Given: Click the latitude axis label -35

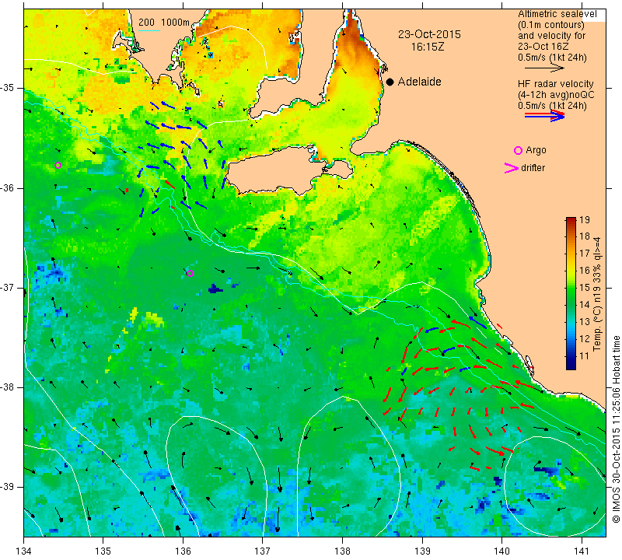Looking at the screenshot, I should pos(8,88).
